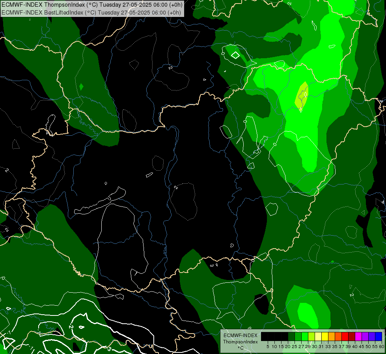Click the BestLiftedIndex title line
The width and height of the screenshot is (386, 354).
point(91,13)
